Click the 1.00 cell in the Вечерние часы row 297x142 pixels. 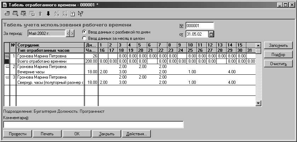(x=192, y=72)
